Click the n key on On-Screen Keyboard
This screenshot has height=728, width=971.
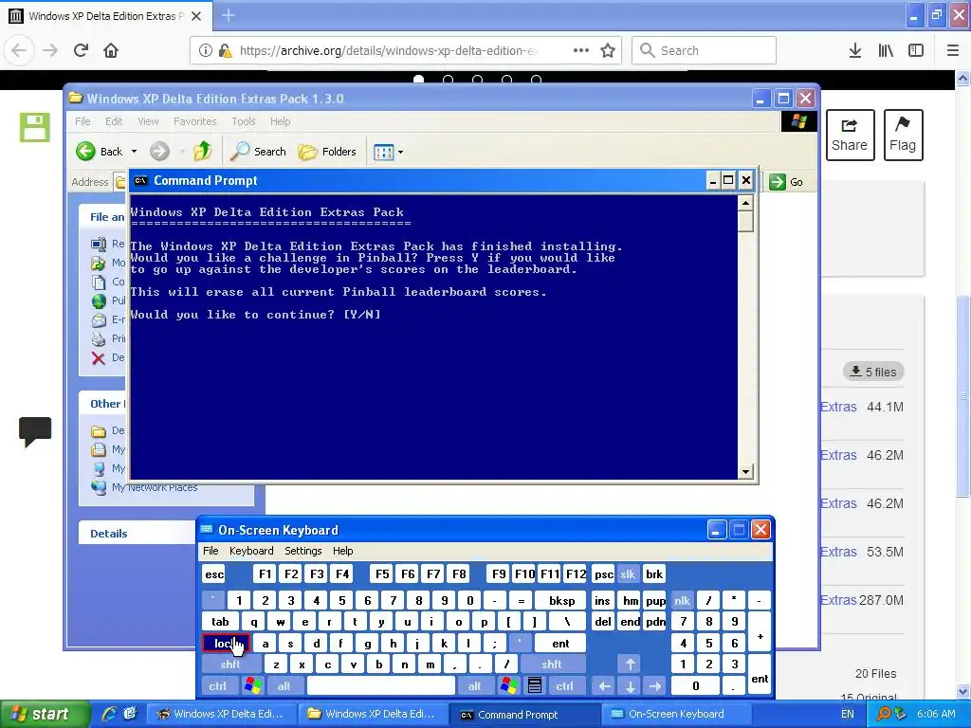[404, 664]
